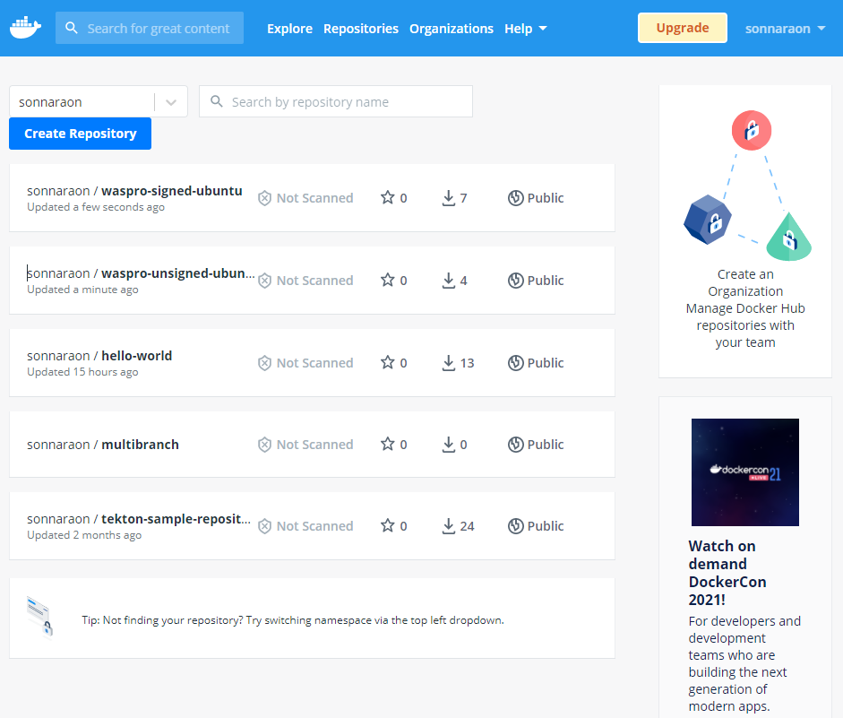Click download icon for waspro-unsigned-ubuntu row
The image size is (843, 718).
point(449,281)
